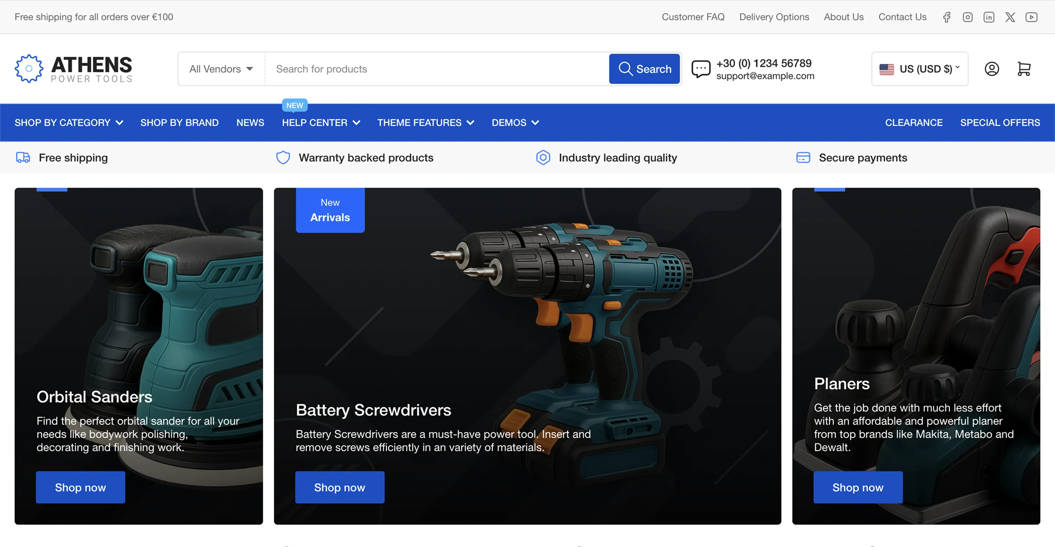Click the blue Search button
The image size is (1055, 547).
click(644, 69)
